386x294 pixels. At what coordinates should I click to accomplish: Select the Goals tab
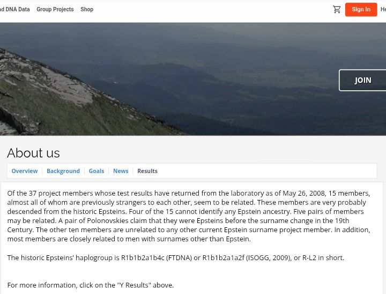click(96, 171)
